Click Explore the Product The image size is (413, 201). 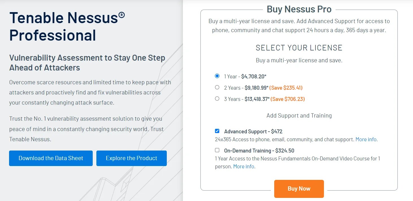[x=131, y=158]
